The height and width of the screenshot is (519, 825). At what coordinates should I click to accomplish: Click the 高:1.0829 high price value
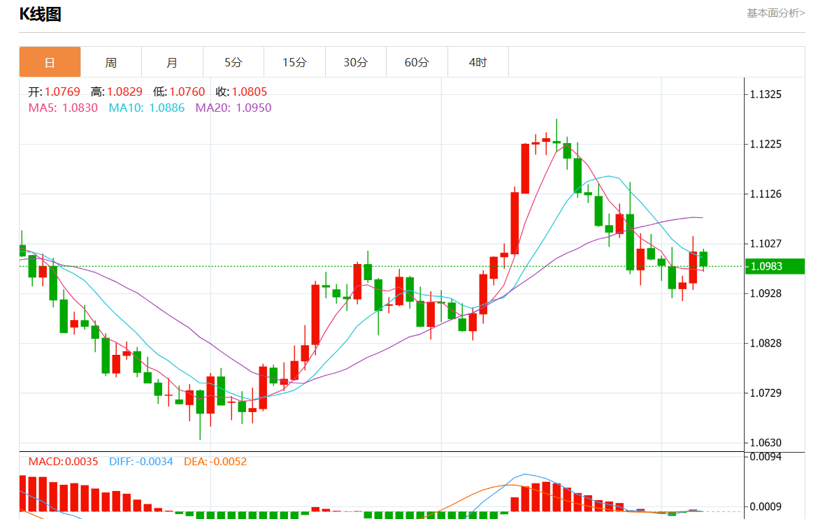(116, 92)
